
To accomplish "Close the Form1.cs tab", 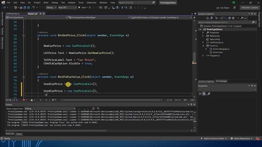I will (x=44, y=14).
